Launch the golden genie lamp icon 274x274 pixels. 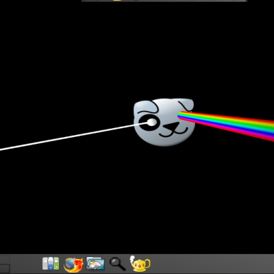pyautogui.click(x=140, y=264)
